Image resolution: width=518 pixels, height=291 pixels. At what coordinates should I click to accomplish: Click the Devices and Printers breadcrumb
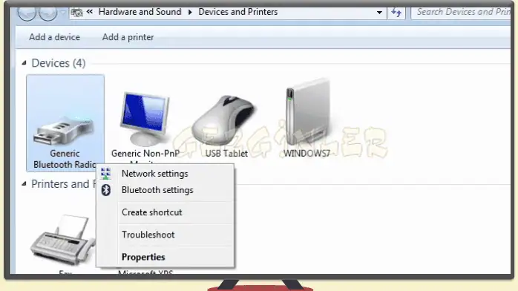click(238, 12)
